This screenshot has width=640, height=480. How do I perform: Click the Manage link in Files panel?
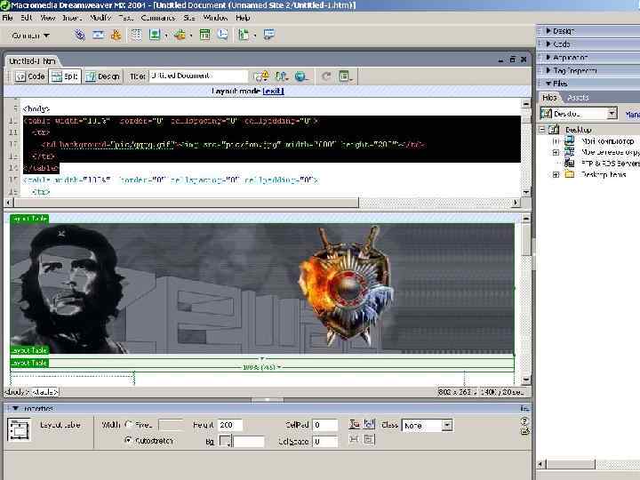coord(632,115)
